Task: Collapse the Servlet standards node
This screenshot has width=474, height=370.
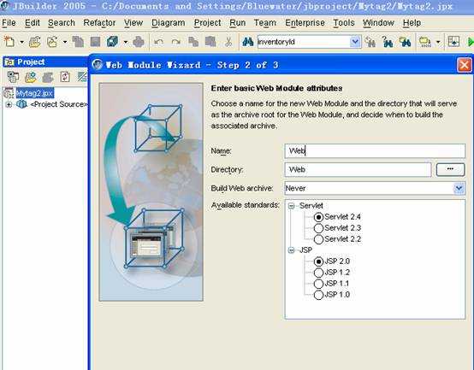Action: pyautogui.click(x=292, y=206)
